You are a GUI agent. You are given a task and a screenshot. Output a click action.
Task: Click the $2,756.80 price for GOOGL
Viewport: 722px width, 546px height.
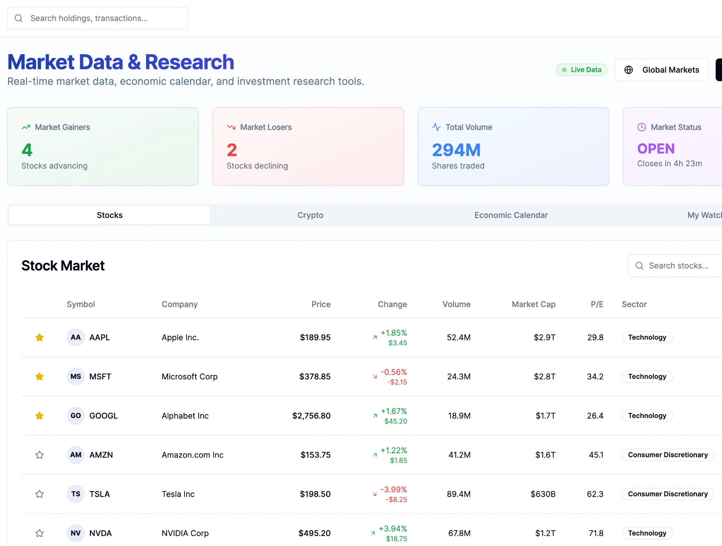(311, 416)
